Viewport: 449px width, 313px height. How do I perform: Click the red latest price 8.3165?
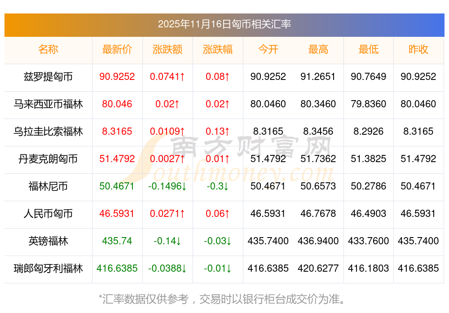[117, 132]
